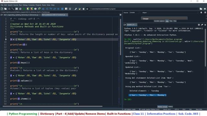Switch to the Plots tab
Image resolution: width=207 pixels, height=116 pixels.
pyautogui.click(x=171, y=21)
